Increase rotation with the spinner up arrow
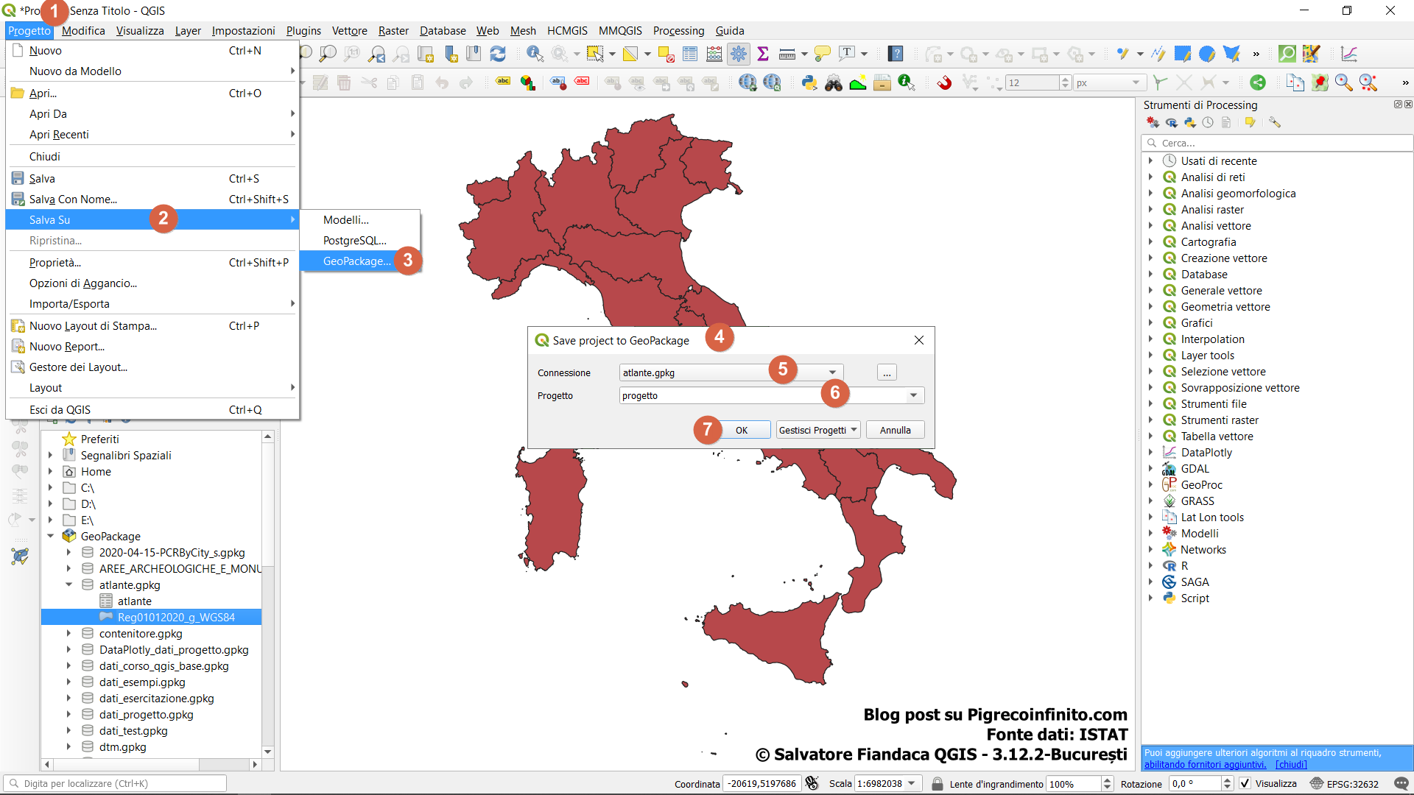The image size is (1414, 795). pyautogui.click(x=1227, y=780)
